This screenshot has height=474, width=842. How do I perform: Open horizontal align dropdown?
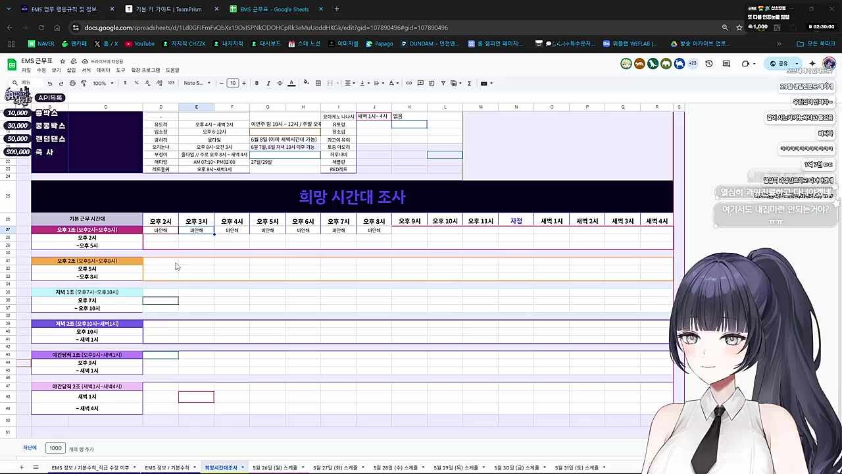tap(349, 84)
